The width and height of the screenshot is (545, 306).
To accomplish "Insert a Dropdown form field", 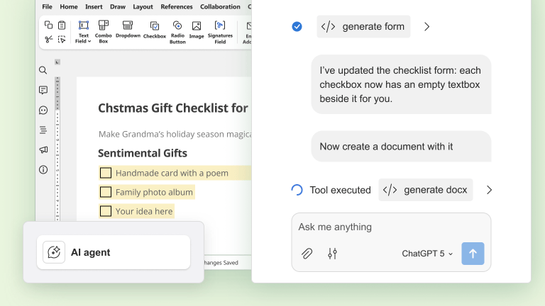I will coord(128,29).
